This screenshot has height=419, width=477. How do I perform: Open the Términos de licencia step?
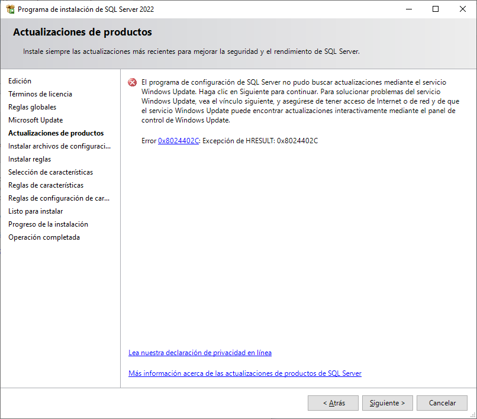(40, 94)
